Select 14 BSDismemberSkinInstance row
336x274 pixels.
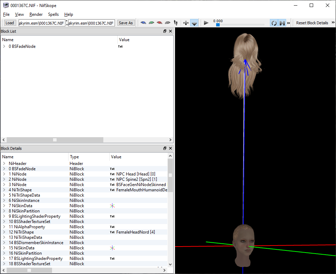coord(84,243)
